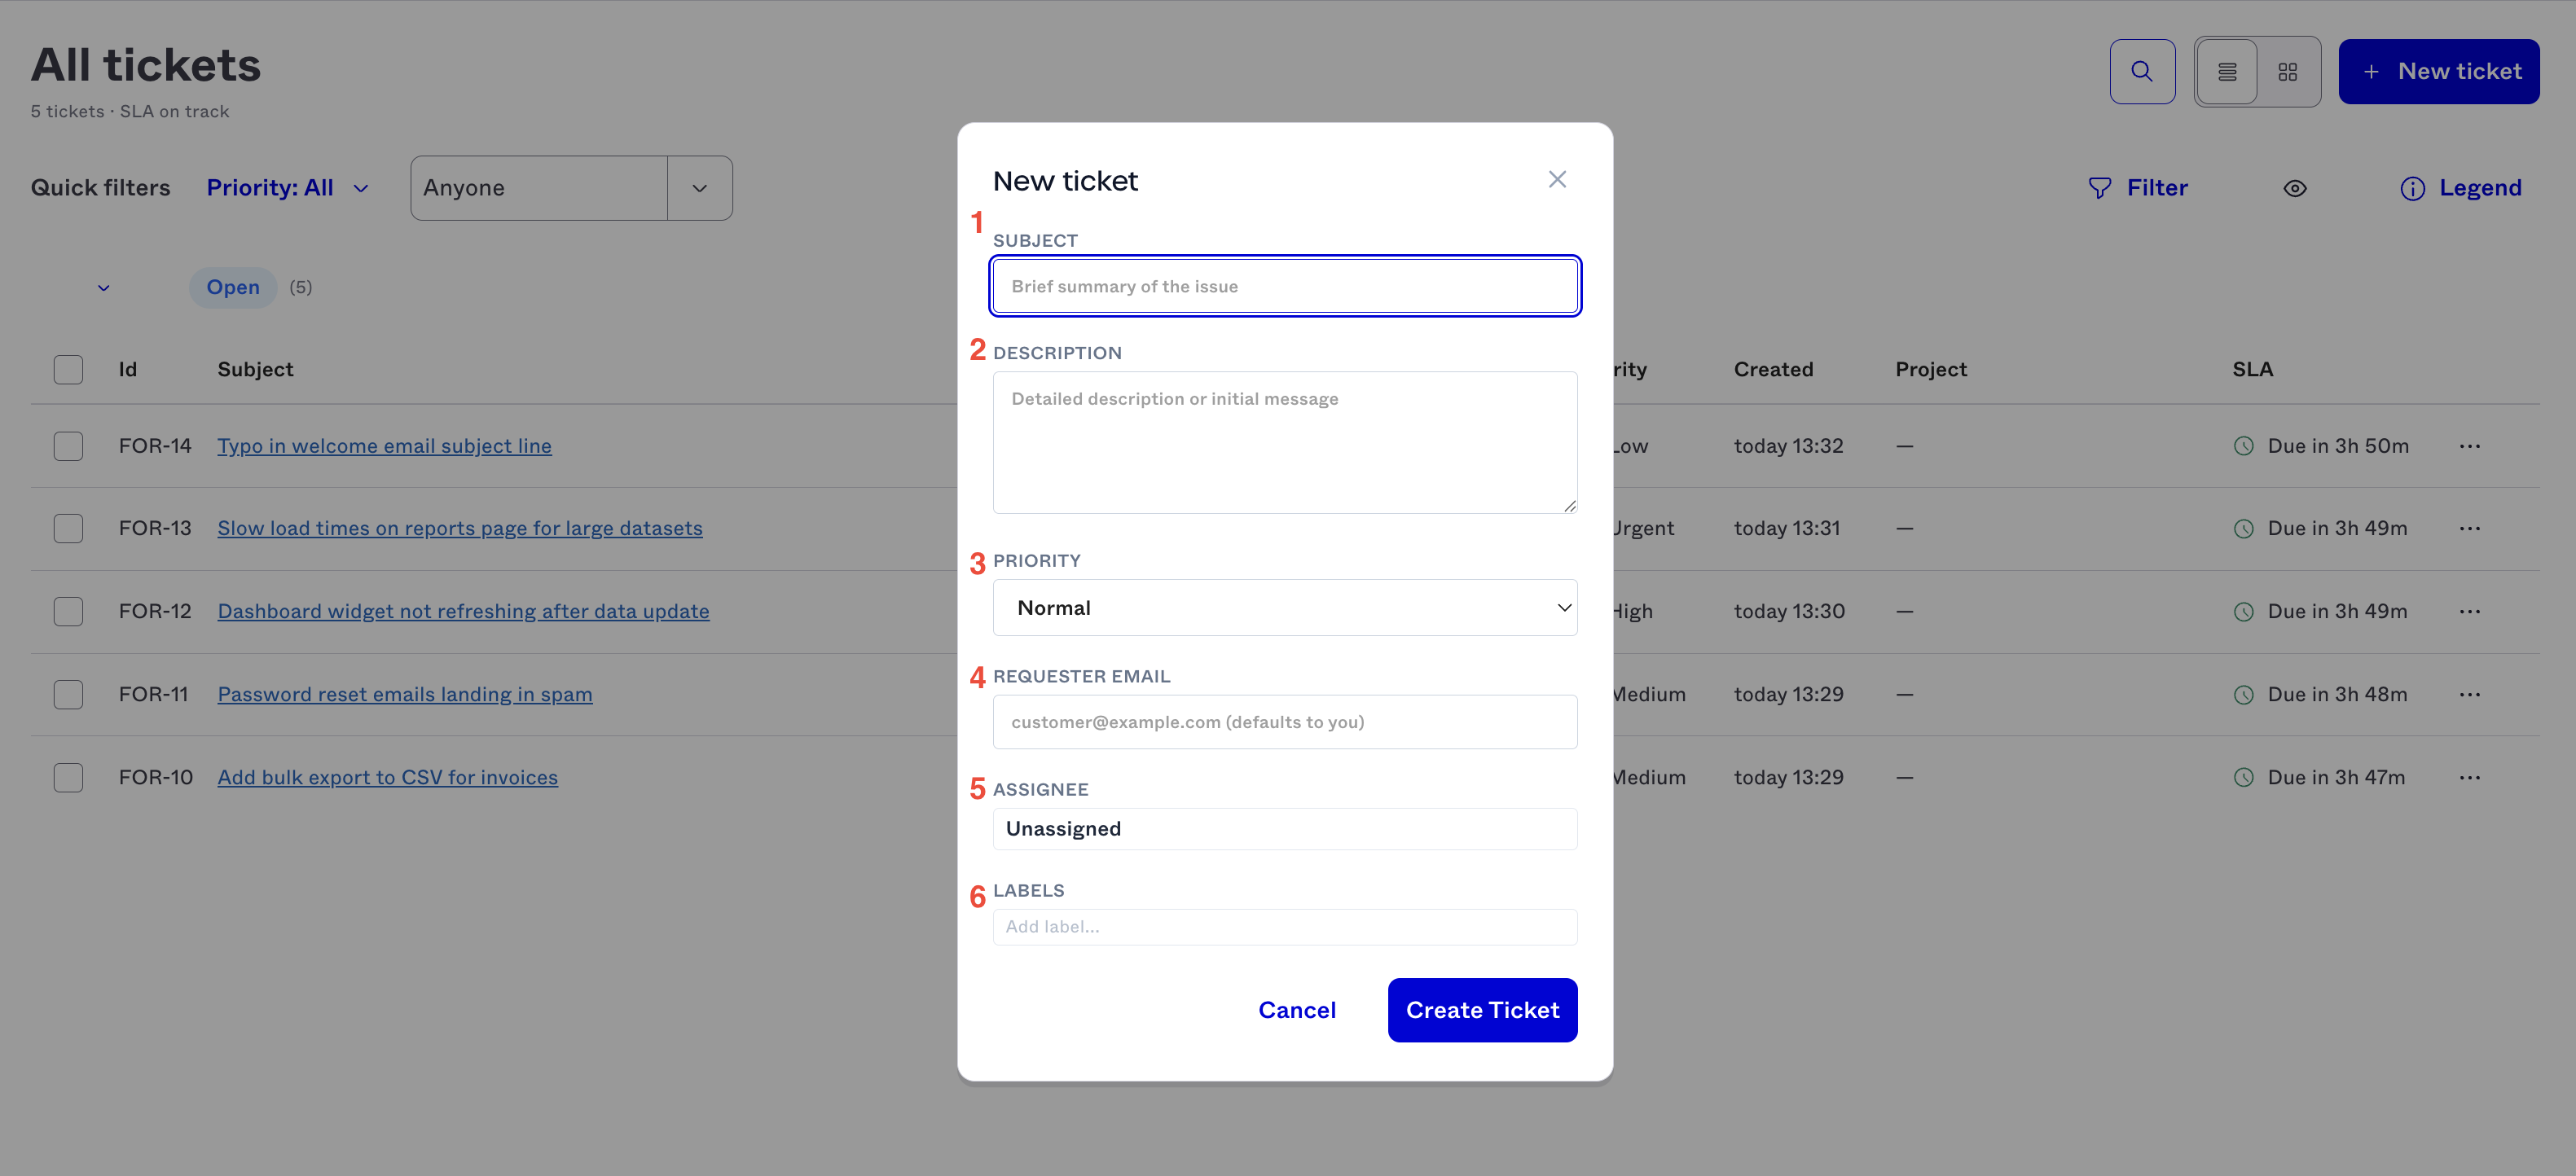Image resolution: width=2576 pixels, height=1176 pixels.
Task: Click the SLA clock icon for FOR-12
Action: pyautogui.click(x=2244, y=611)
